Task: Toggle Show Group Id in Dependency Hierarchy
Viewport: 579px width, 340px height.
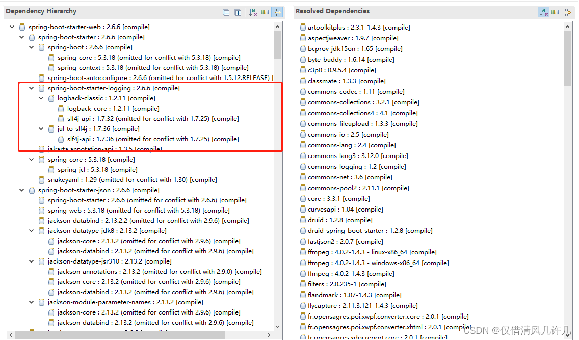Action: point(265,12)
